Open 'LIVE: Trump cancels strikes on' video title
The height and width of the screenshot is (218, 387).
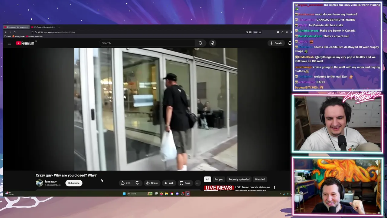(252, 187)
